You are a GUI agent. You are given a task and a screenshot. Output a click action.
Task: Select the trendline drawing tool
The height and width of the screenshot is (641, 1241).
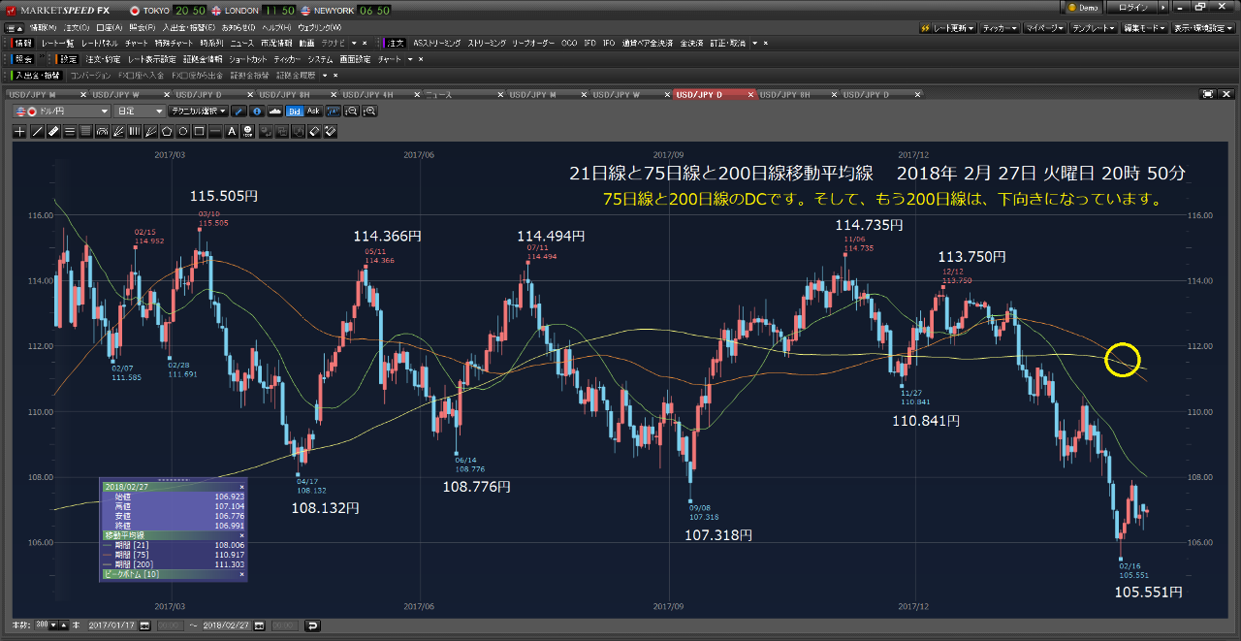[37, 131]
